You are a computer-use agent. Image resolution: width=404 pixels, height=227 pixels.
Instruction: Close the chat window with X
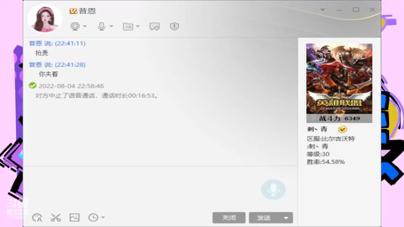pyautogui.click(x=372, y=10)
